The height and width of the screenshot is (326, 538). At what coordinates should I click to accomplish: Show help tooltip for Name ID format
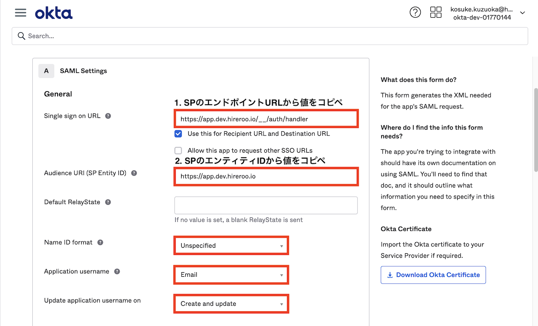(100, 243)
